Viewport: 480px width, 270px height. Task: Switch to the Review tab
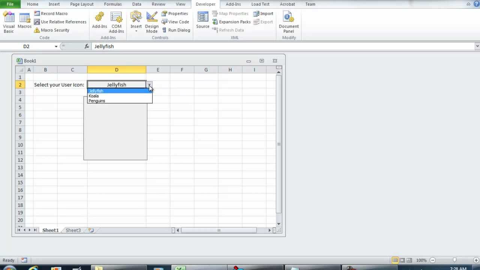click(x=159, y=4)
